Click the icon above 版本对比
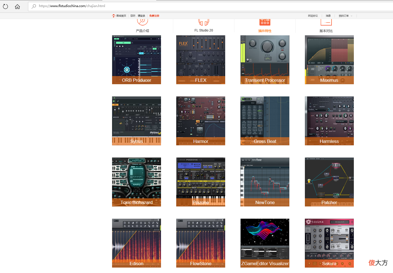 click(326, 22)
